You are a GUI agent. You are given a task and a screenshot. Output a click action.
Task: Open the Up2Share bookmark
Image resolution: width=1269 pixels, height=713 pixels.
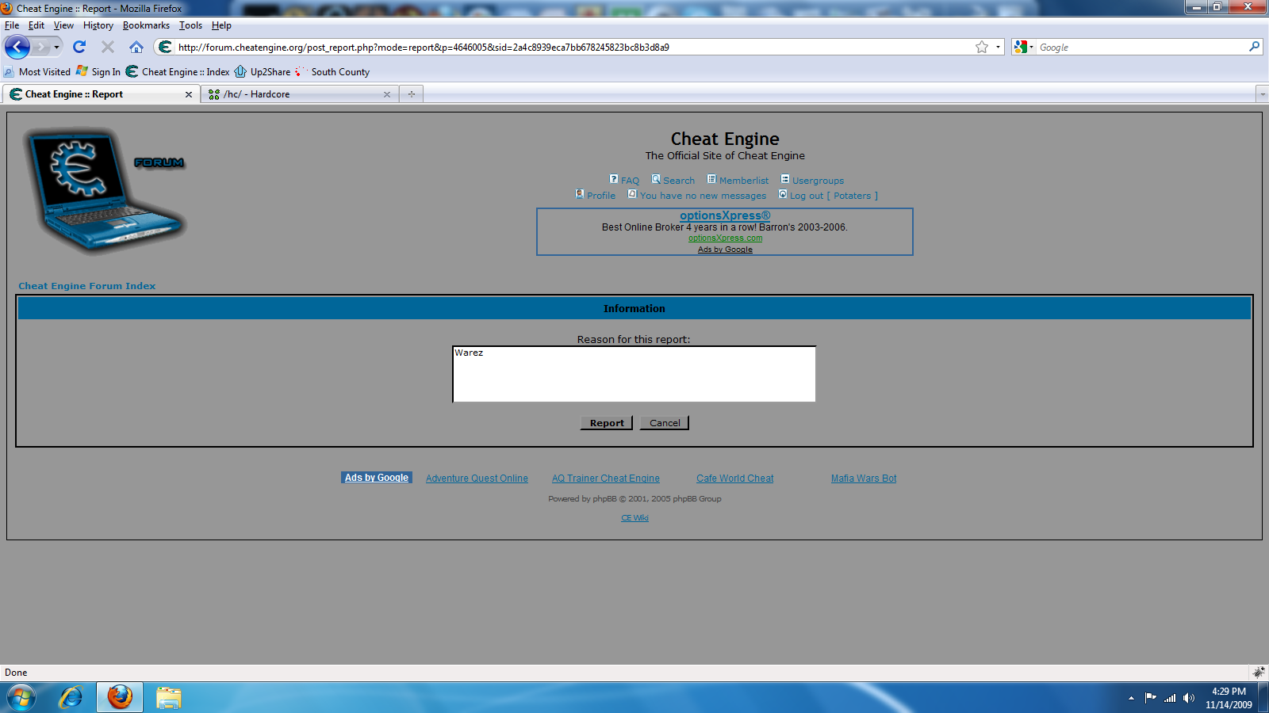pyautogui.click(x=263, y=71)
